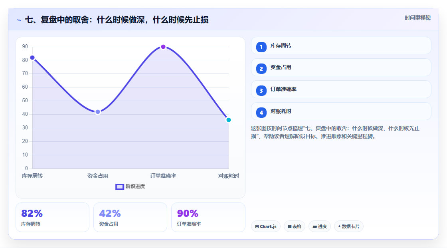Open the 对账耗时 milestone row
Image resolution: width=447 pixels, height=248 pixels.
click(x=341, y=111)
